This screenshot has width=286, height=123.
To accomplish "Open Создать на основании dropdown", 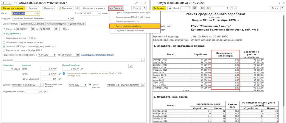I will (94, 8).
